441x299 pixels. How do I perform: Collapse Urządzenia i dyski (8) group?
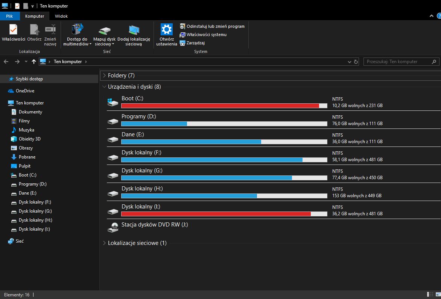pyautogui.click(x=104, y=87)
